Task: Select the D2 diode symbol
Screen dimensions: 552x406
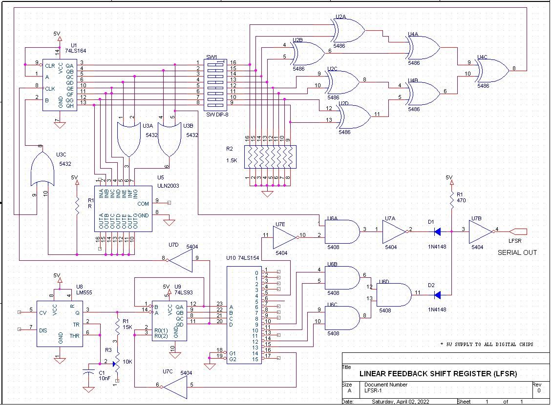Action: pos(438,295)
